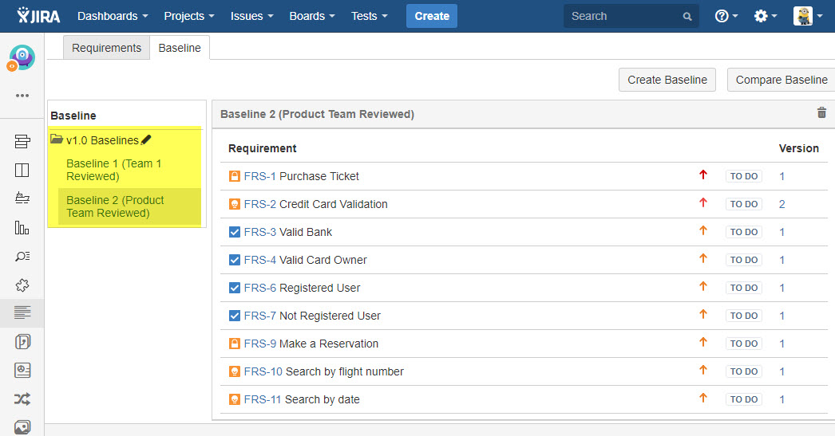
Task: Click the checkbox icon beside FRS-7
Action: [235, 316]
